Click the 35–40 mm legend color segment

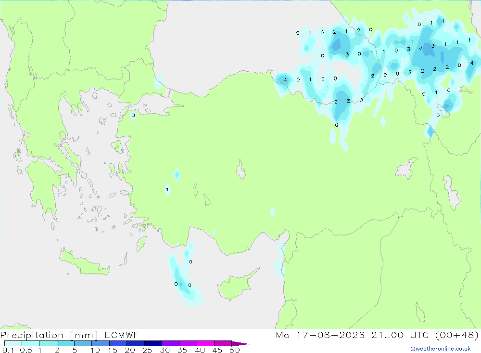[188, 343]
